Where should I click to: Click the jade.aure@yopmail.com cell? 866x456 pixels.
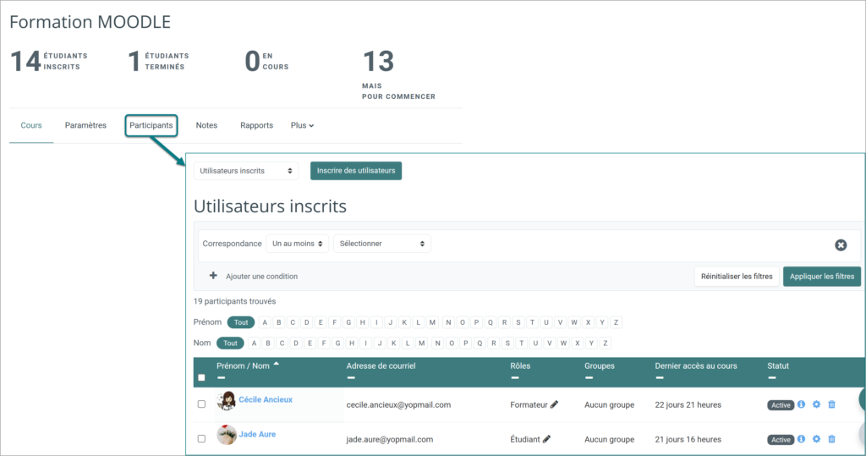click(389, 439)
